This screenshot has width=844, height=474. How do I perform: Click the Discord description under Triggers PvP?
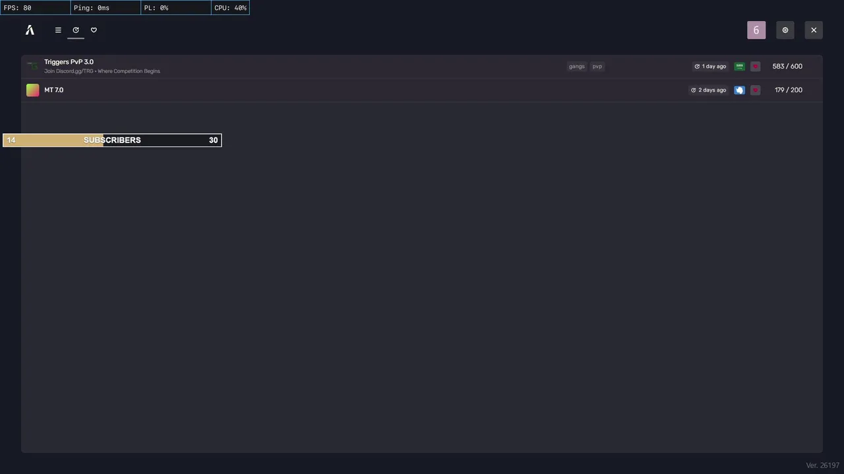(x=102, y=71)
